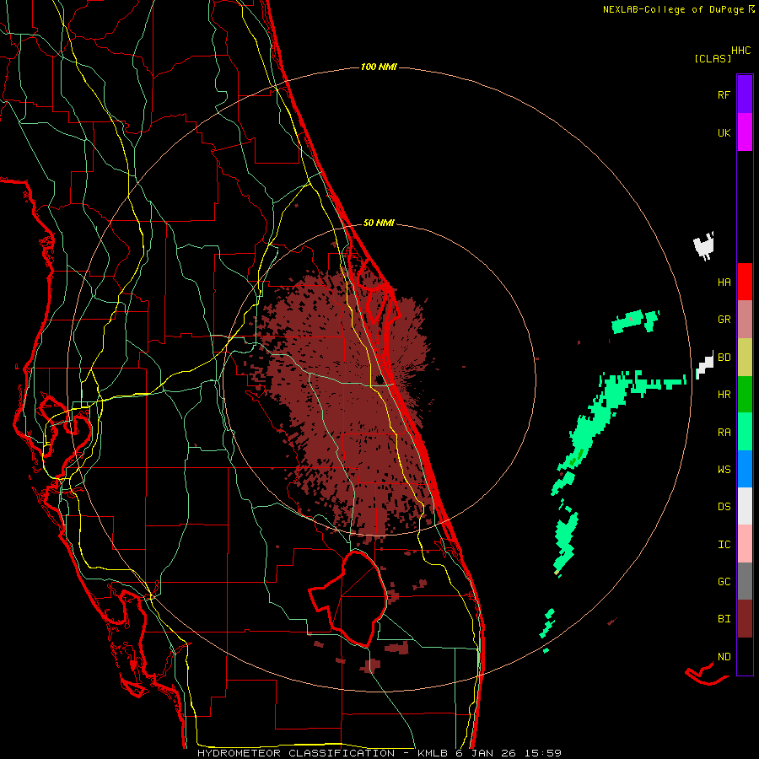Click the magenta UK legend swatch
Screen dimensions: 759x759
745,132
